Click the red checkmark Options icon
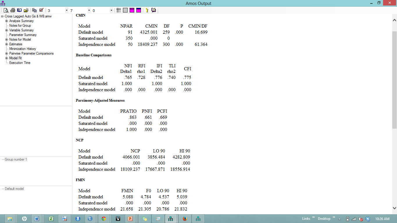Screen dimensions: 397x223 [x=41, y=10]
